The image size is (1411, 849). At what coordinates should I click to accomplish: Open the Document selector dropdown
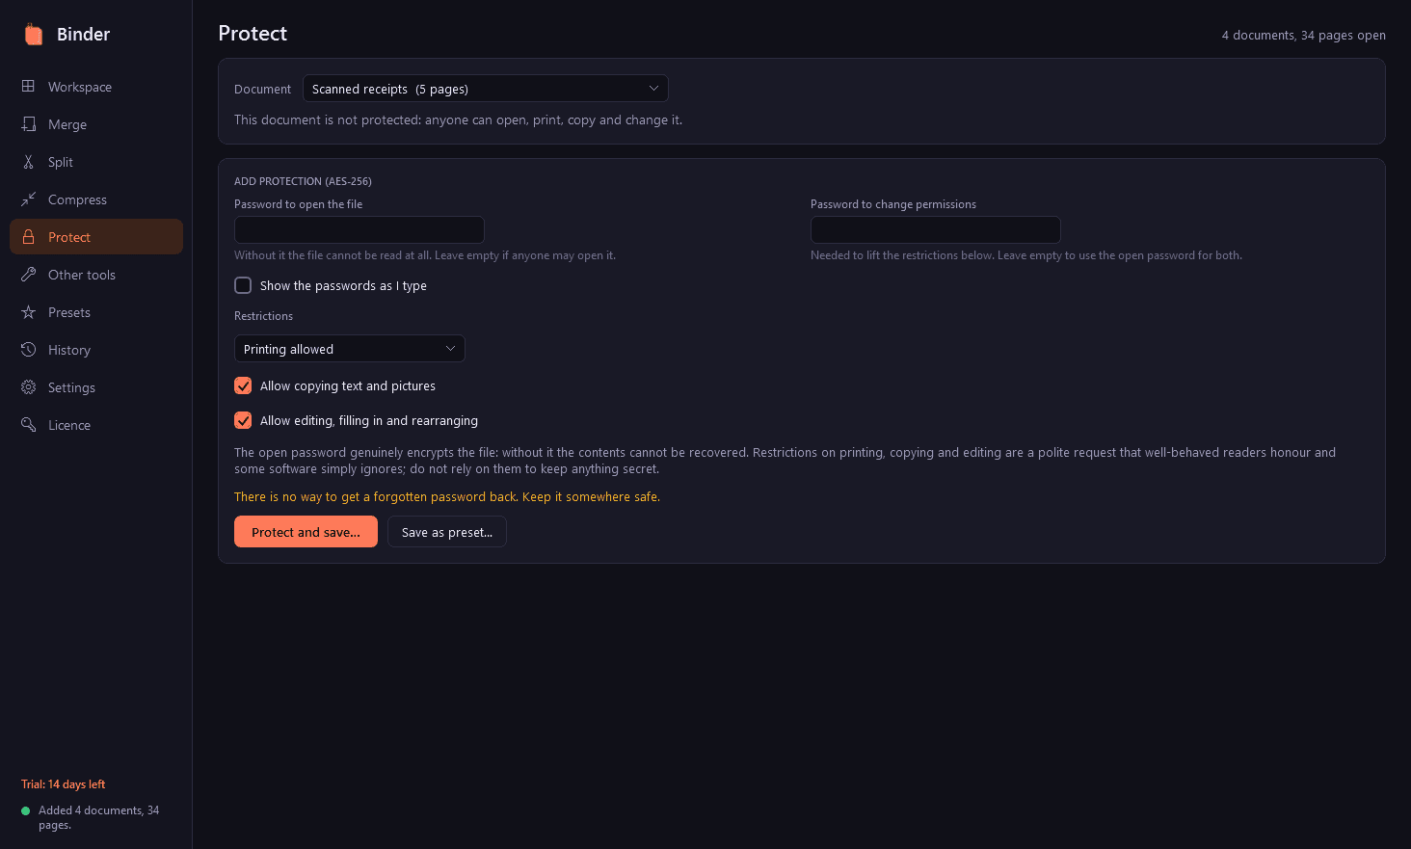(486, 89)
